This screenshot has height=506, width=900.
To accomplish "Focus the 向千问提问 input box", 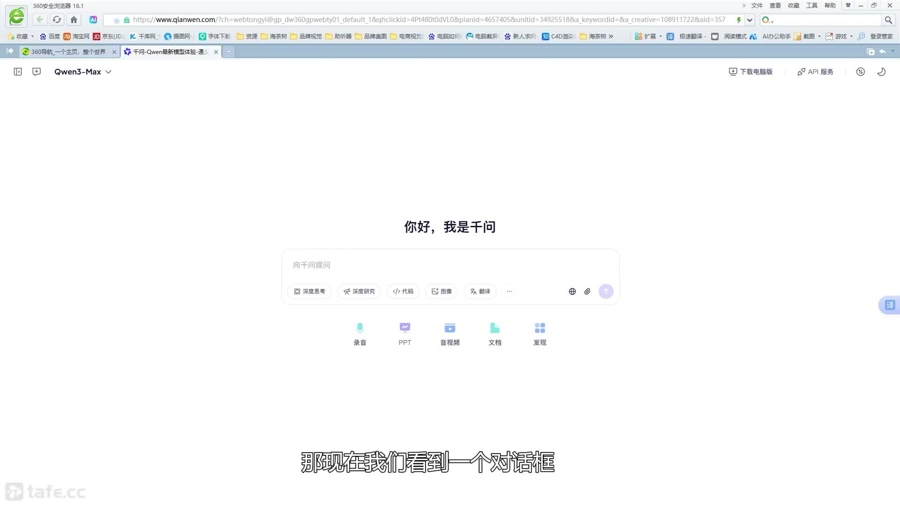I will click(450, 265).
